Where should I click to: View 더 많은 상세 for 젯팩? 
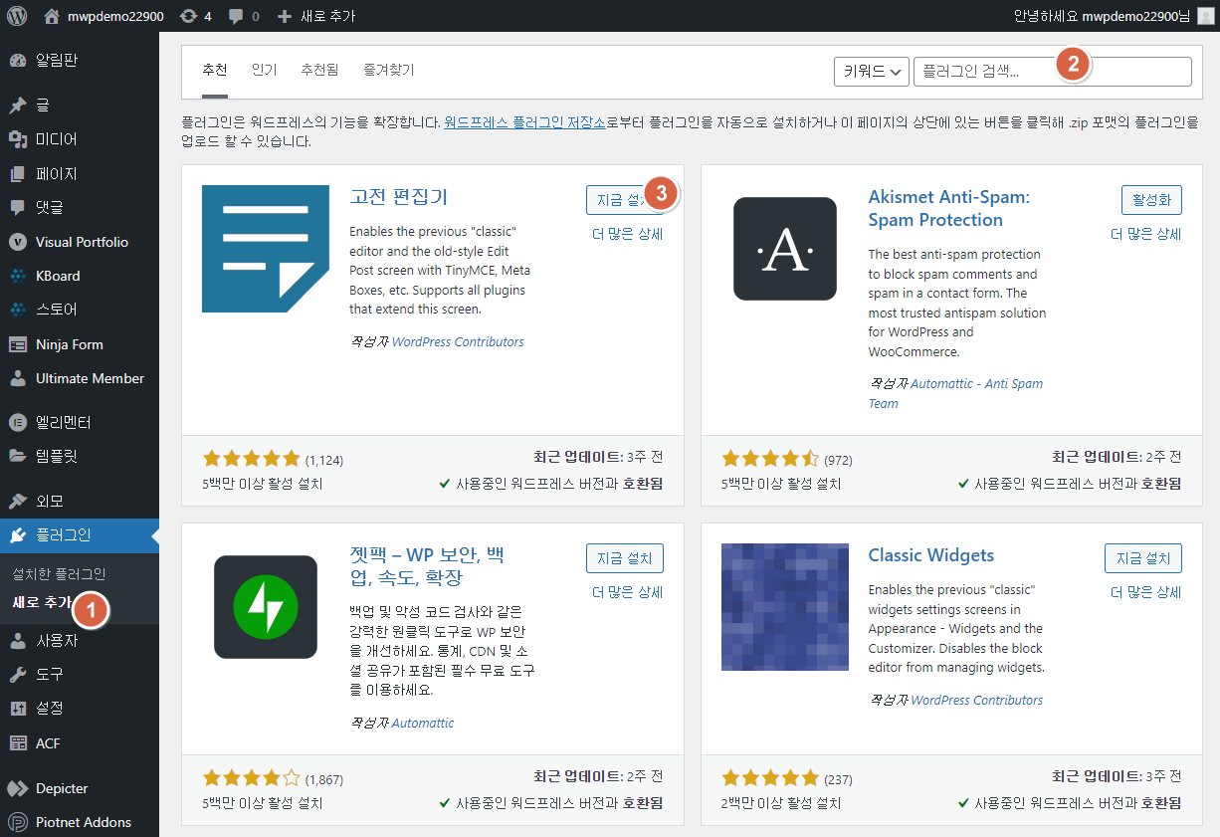tap(627, 592)
